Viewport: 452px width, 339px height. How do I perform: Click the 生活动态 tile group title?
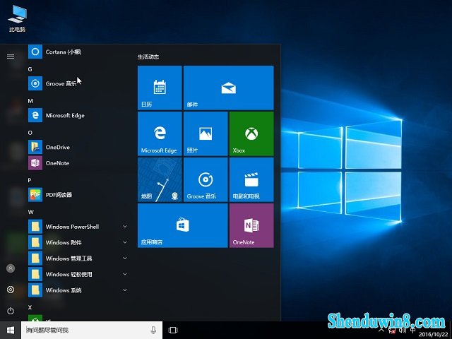click(148, 56)
